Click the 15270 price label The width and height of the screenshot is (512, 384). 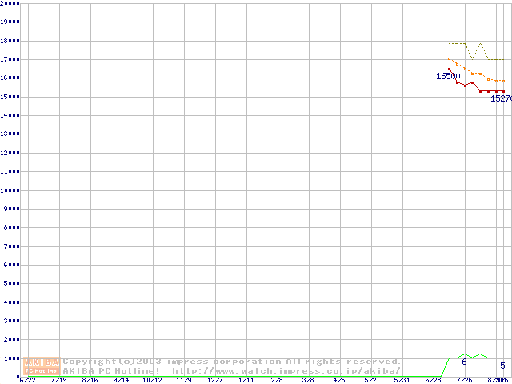coord(500,98)
